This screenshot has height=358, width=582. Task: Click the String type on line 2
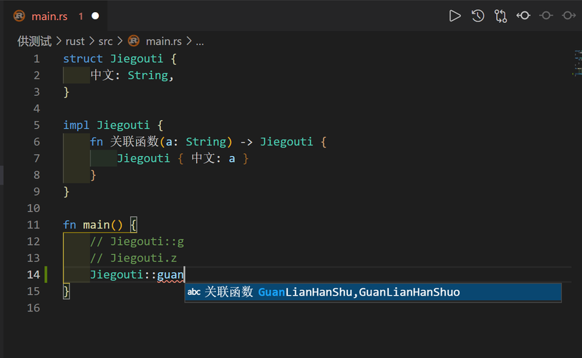click(x=147, y=75)
